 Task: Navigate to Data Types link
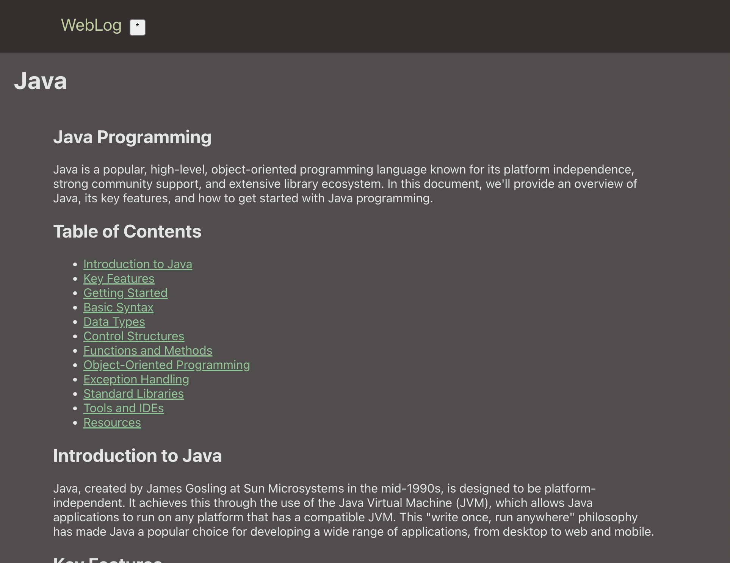click(x=114, y=322)
